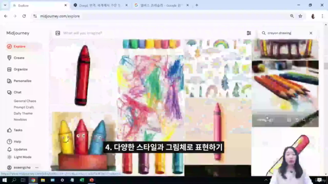Bookmark this page with star icon
Image resolution: width=328 pixels, height=184 pixels.
click(300, 16)
